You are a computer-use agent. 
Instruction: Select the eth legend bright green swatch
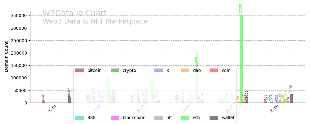coord(185,118)
